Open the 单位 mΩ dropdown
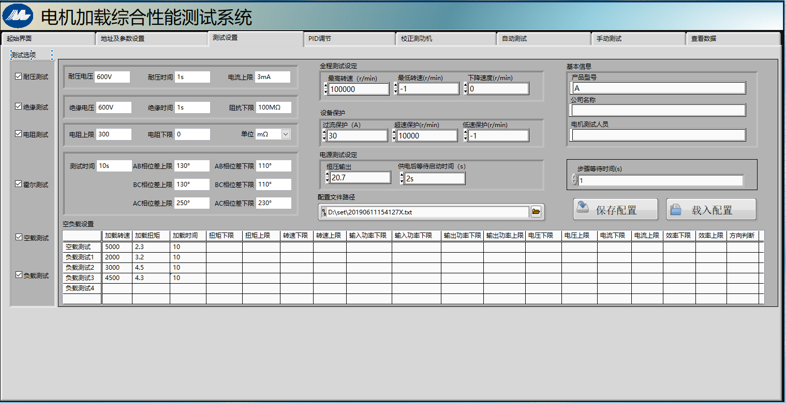Image resolution: width=786 pixels, height=403 pixels. [286, 134]
